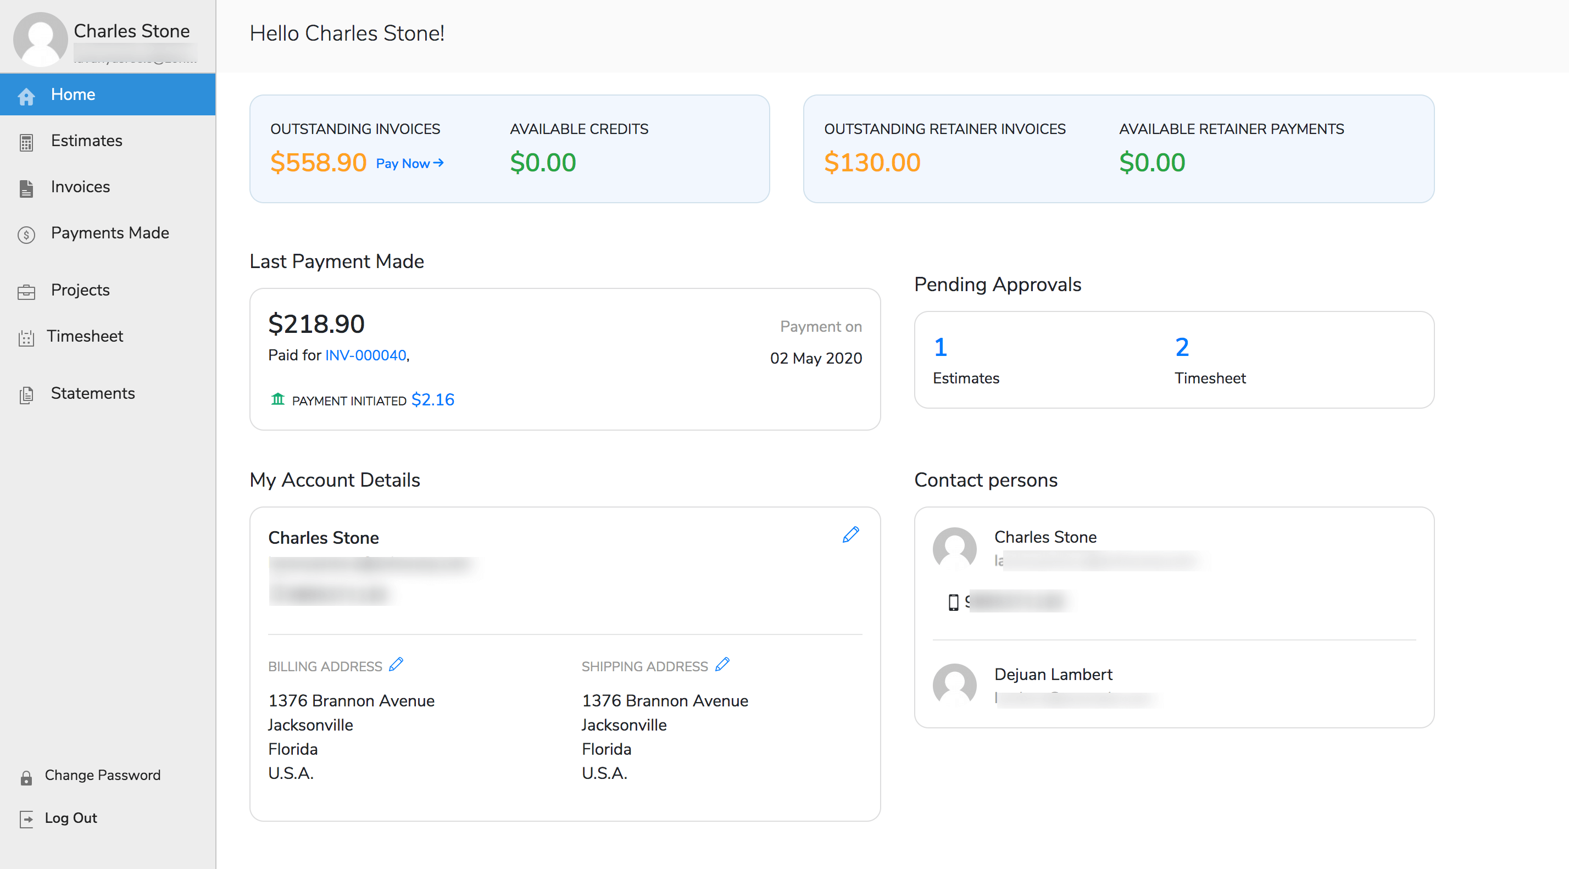The height and width of the screenshot is (869, 1569).
Task: Click the $2.16 payment initiated amount
Action: pos(433,399)
